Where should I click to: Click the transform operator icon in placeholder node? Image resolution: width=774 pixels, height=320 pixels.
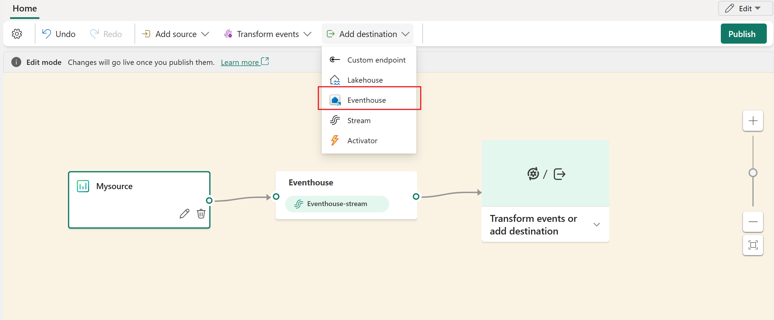click(x=533, y=174)
